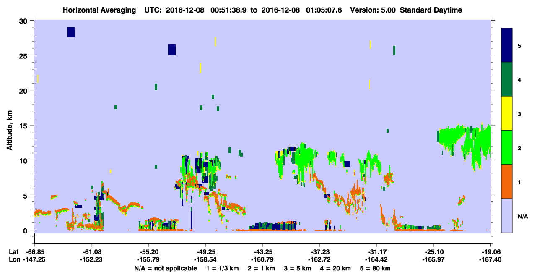Click longitude value -160.79

262,260
